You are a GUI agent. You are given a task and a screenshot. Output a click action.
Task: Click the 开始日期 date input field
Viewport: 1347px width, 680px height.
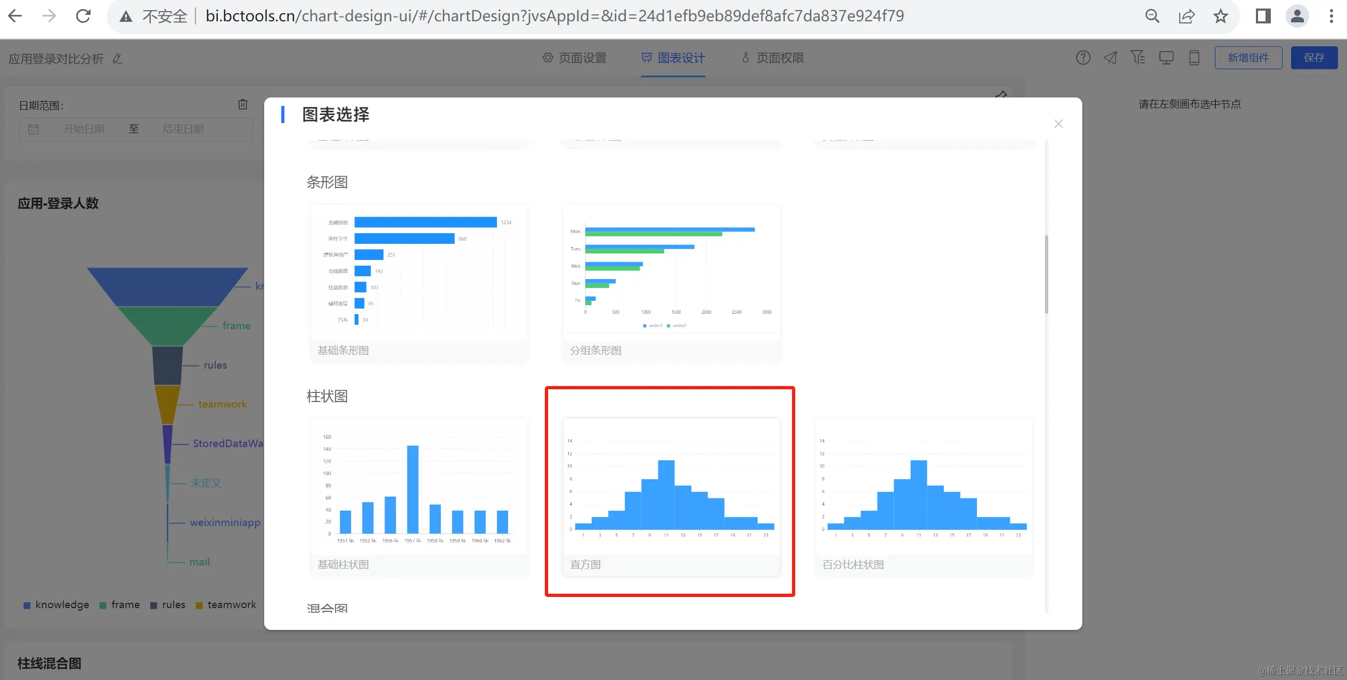tap(84, 129)
